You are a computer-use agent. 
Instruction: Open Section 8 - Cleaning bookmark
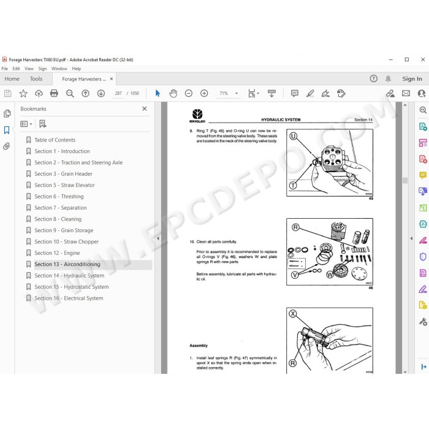[58, 219]
